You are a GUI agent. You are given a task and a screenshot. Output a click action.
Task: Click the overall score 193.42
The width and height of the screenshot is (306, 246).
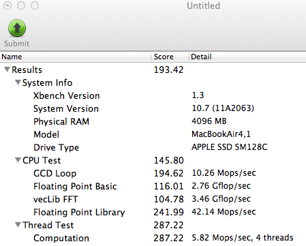click(168, 70)
